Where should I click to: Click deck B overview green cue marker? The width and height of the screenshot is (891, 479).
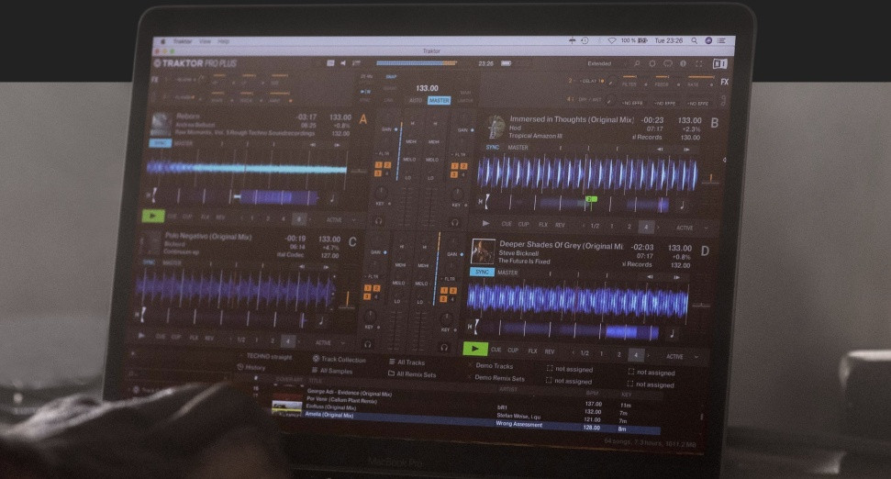click(591, 199)
